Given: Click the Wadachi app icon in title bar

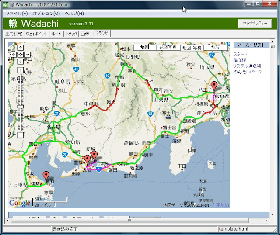Looking at the screenshot, I should coord(6,4).
